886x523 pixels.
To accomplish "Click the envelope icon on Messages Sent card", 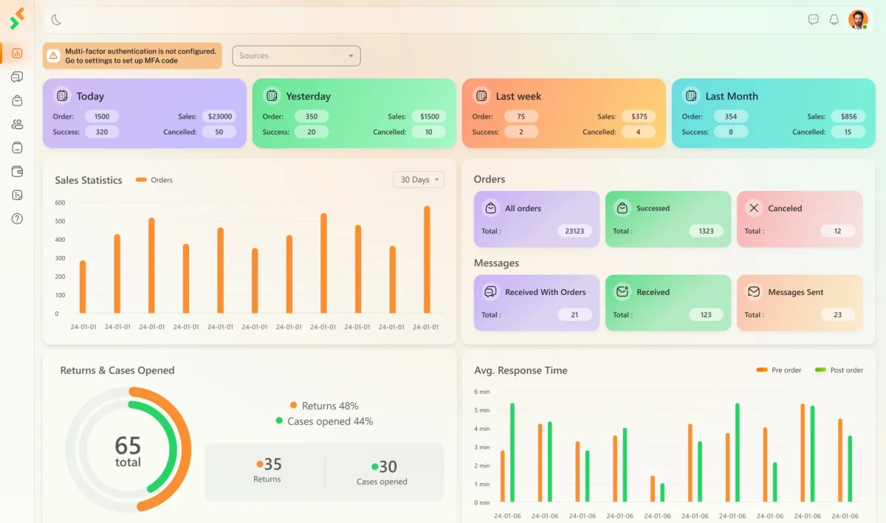I will (x=754, y=292).
